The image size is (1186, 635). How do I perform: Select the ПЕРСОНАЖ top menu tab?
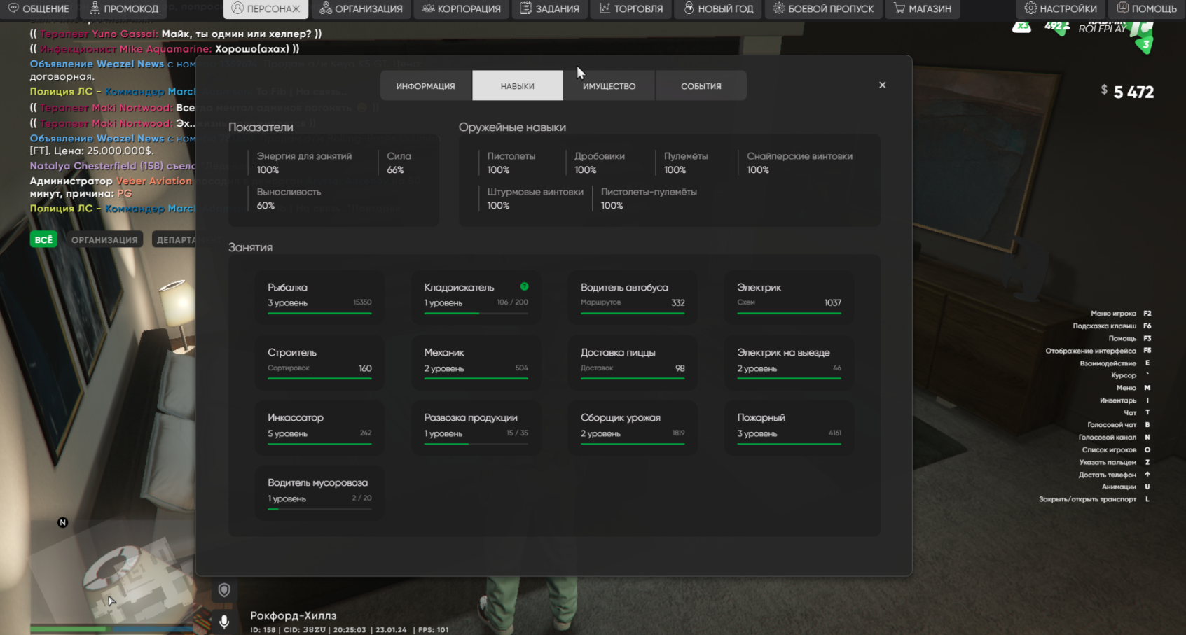coord(266,8)
